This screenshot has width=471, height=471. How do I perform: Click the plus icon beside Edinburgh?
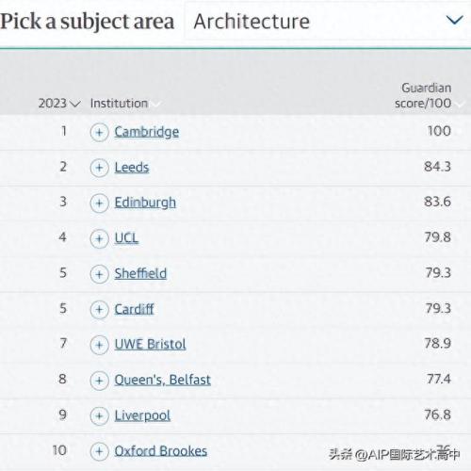point(99,203)
